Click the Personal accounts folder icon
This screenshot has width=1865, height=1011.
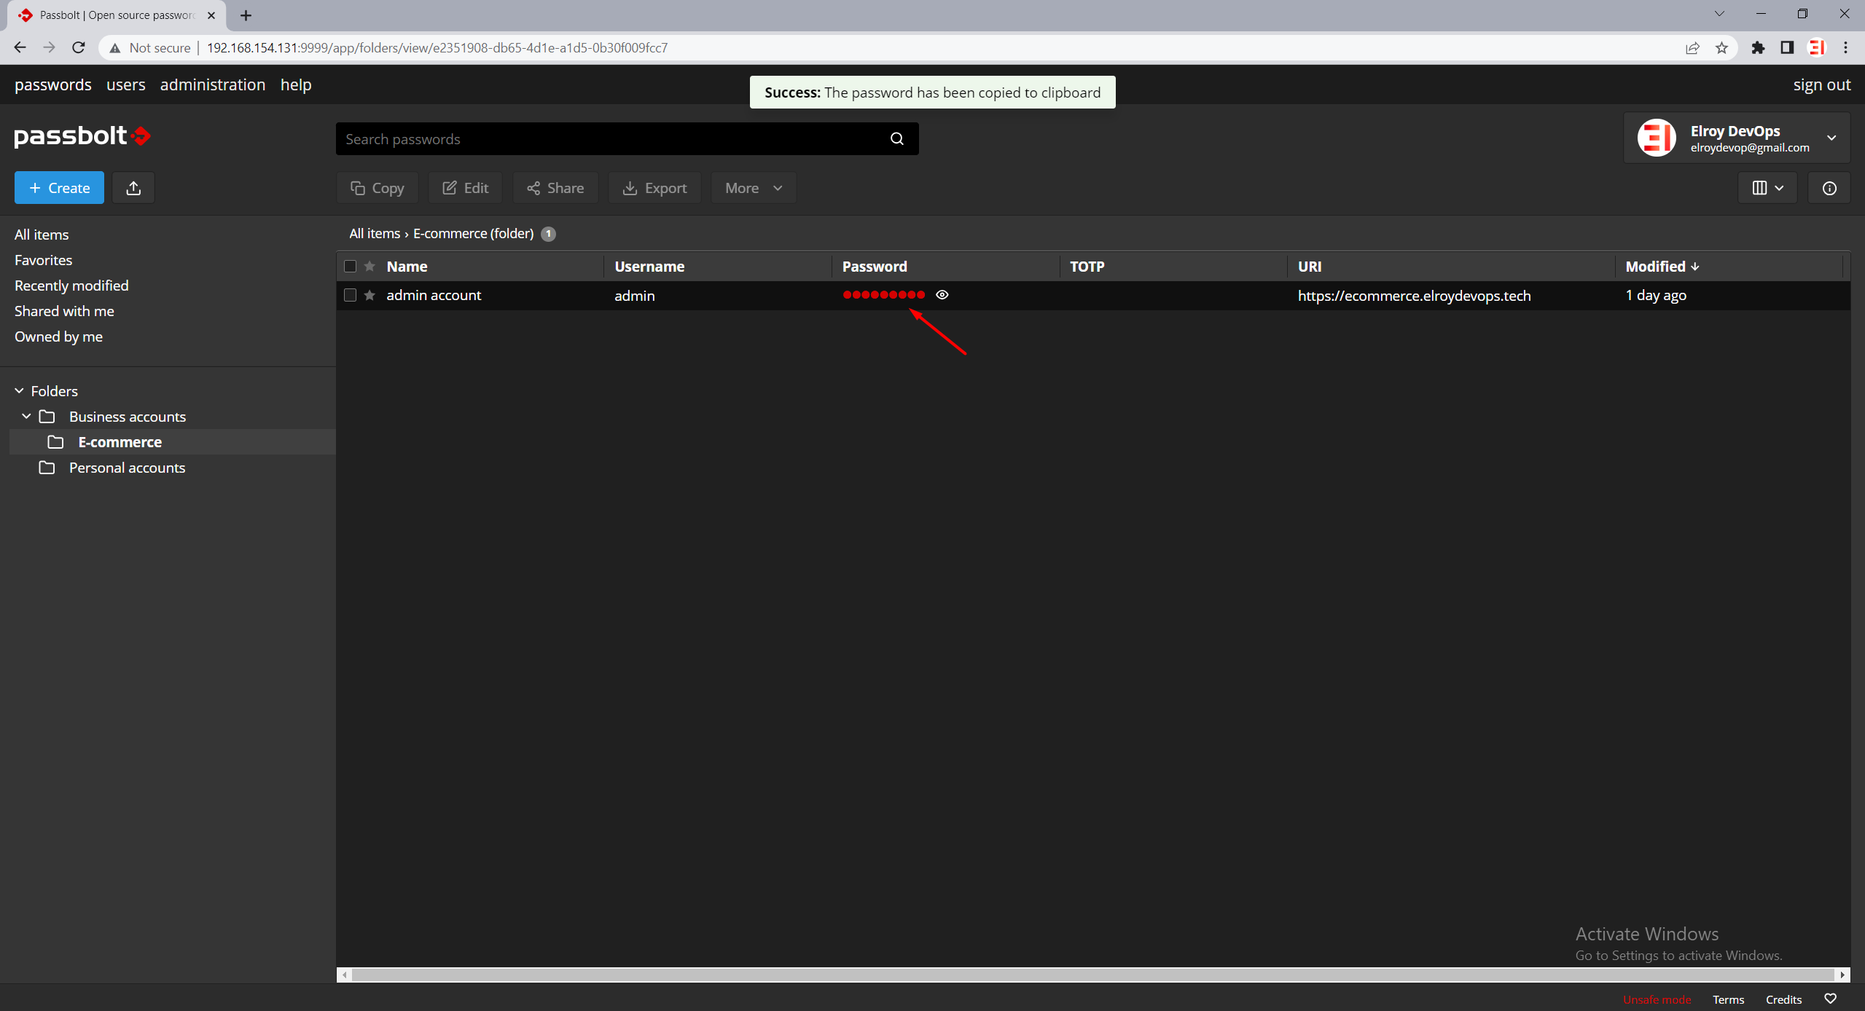[47, 468]
